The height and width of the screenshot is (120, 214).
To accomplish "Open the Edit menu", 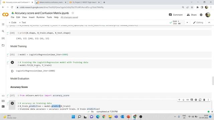I will [18, 17].
